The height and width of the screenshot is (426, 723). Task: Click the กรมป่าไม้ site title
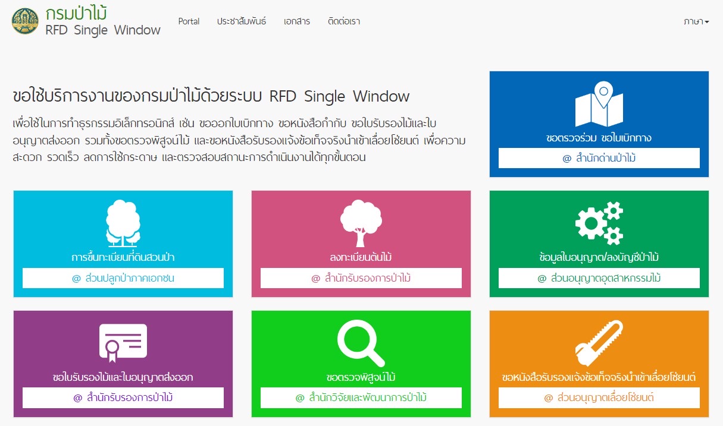[76, 13]
